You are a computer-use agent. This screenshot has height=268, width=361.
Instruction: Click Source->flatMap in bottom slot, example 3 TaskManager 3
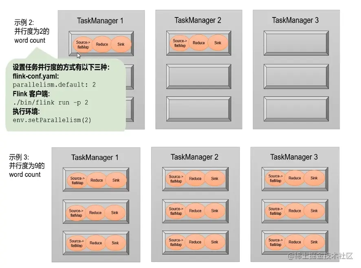coord(275,242)
